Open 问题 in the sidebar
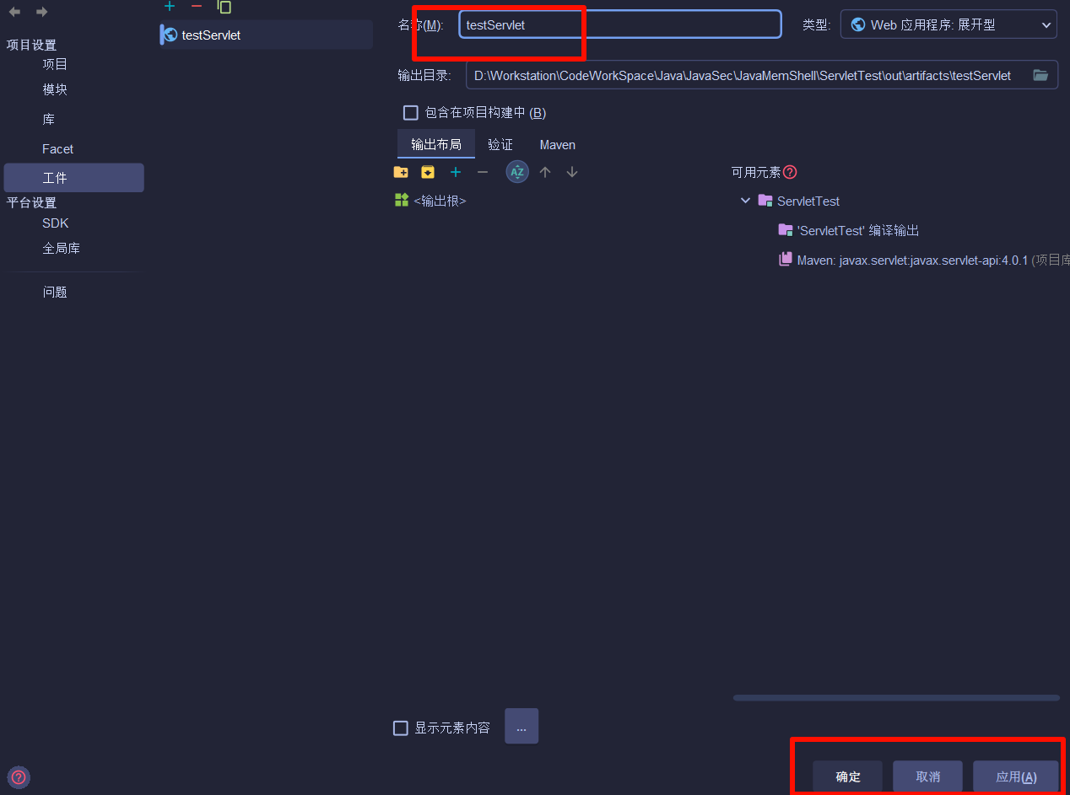 55,292
